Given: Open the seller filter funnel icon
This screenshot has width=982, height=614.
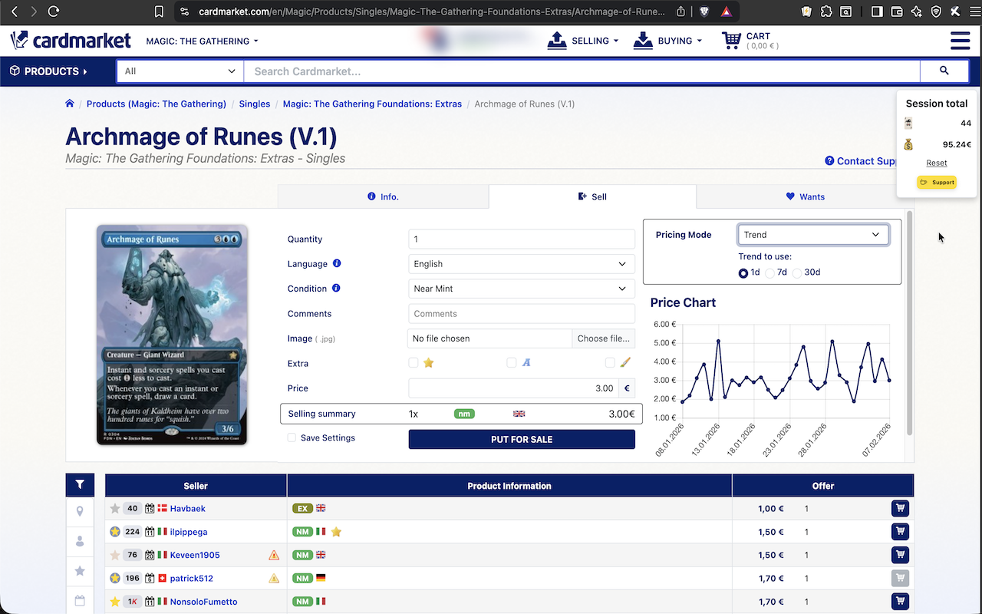Looking at the screenshot, I should point(80,484).
